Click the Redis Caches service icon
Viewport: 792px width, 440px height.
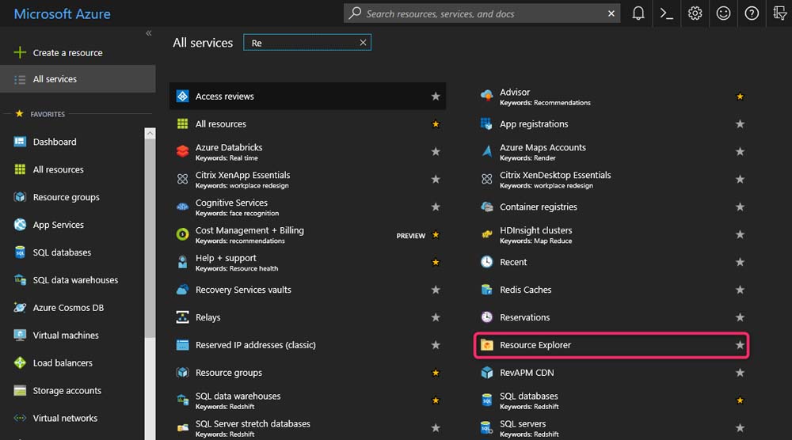[487, 290]
